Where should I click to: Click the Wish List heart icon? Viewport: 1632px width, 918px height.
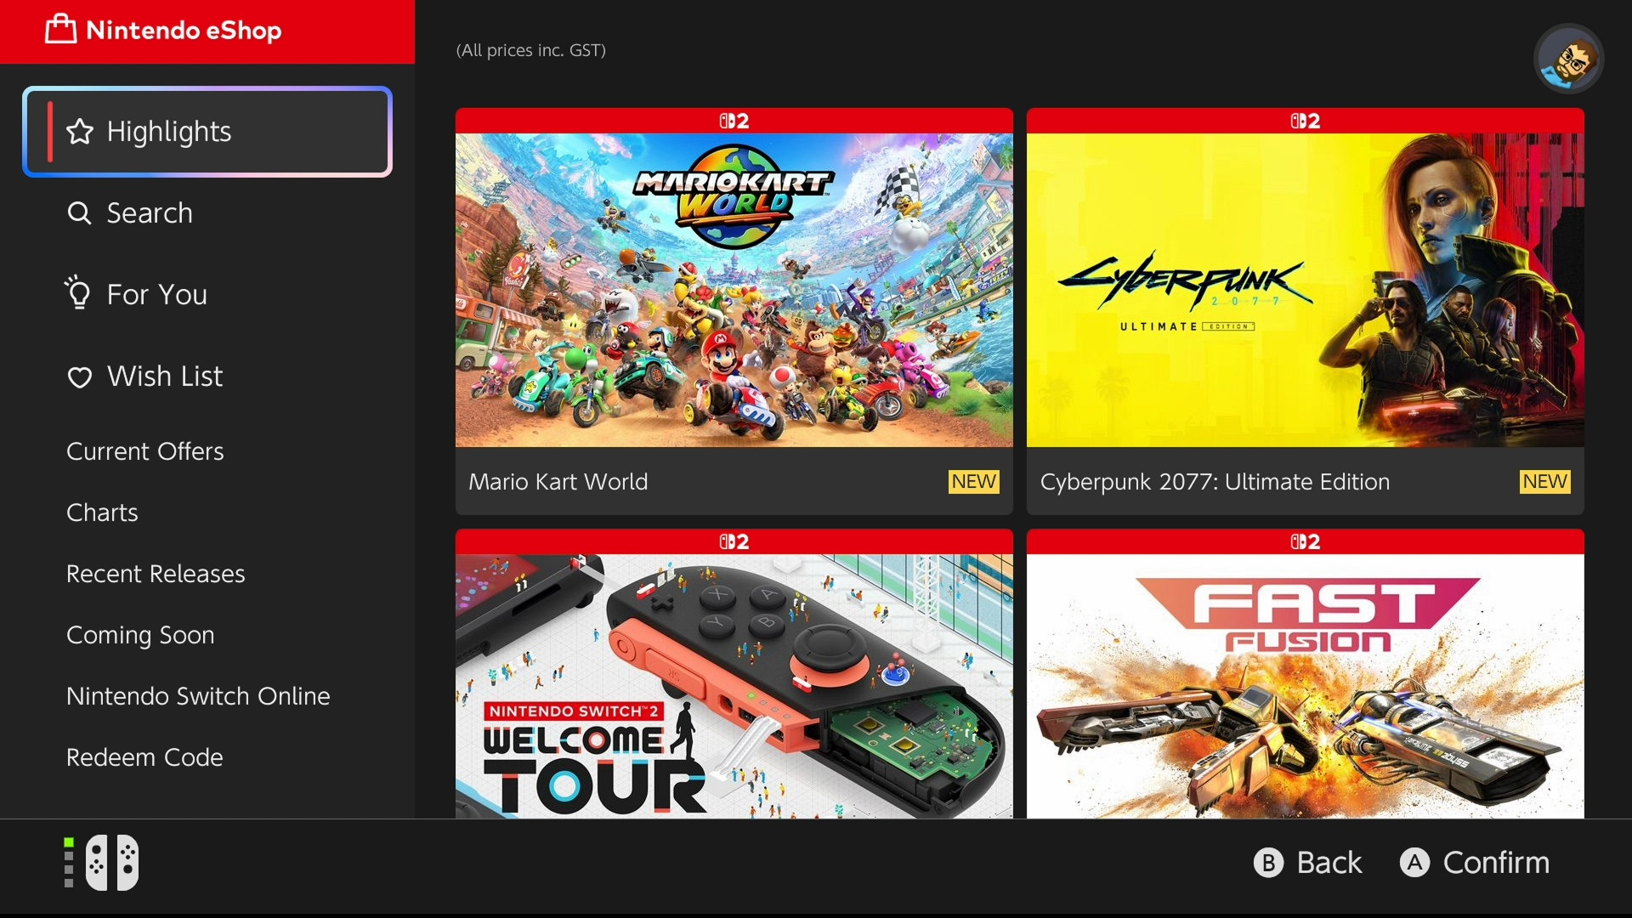80,377
